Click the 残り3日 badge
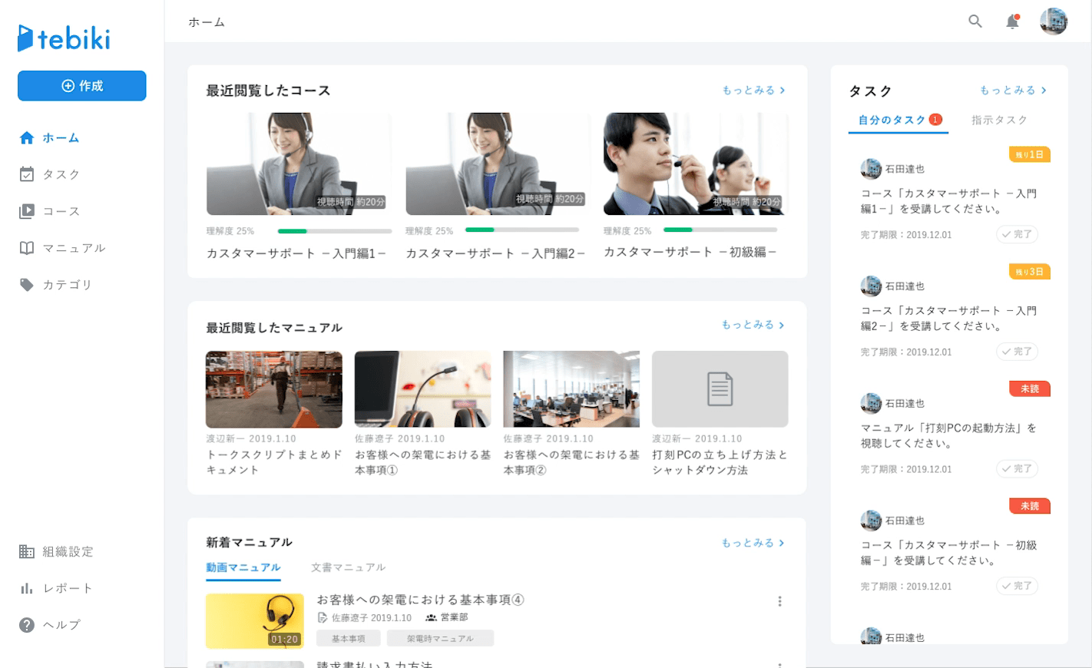 tap(1030, 272)
